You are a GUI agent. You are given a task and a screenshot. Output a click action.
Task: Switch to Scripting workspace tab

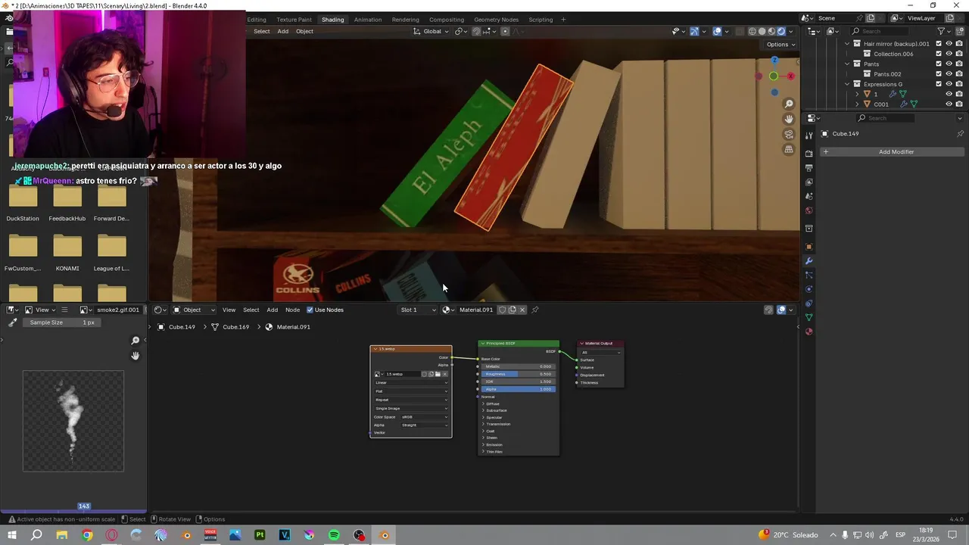click(x=541, y=20)
